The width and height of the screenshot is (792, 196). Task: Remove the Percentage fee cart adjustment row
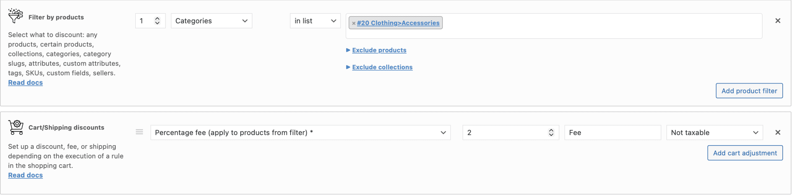pyautogui.click(x=777, y=133)
